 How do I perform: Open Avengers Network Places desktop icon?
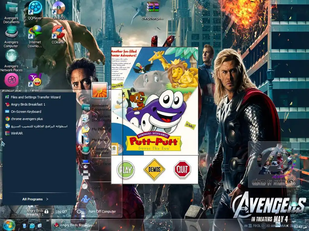tap(11, 60)
